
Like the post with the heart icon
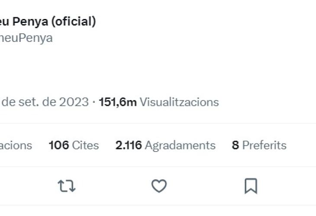pos(159,186)
